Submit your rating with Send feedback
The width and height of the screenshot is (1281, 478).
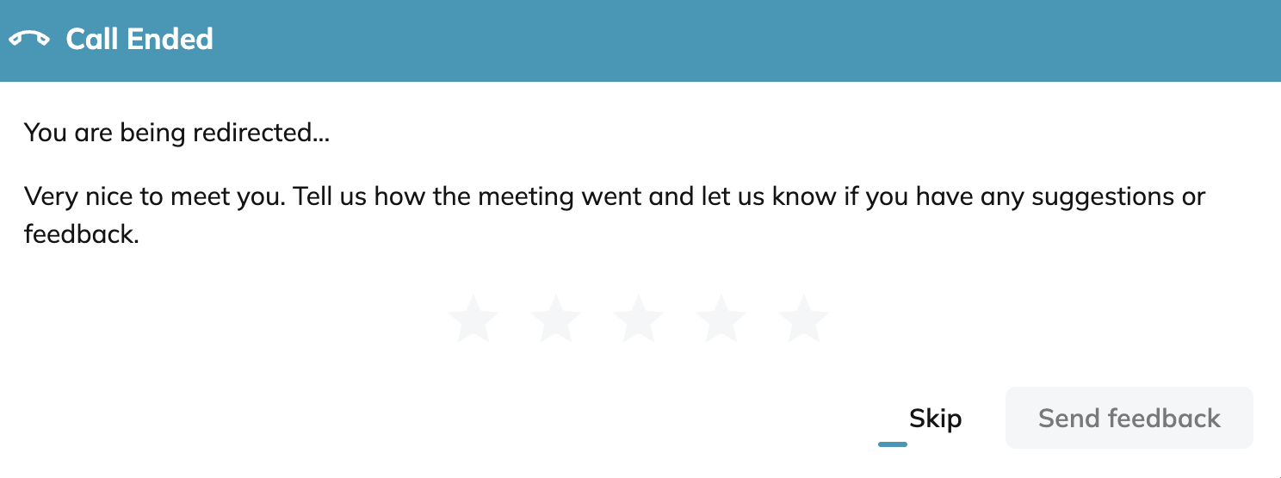pyautogui.click(x=1129, y=418)
